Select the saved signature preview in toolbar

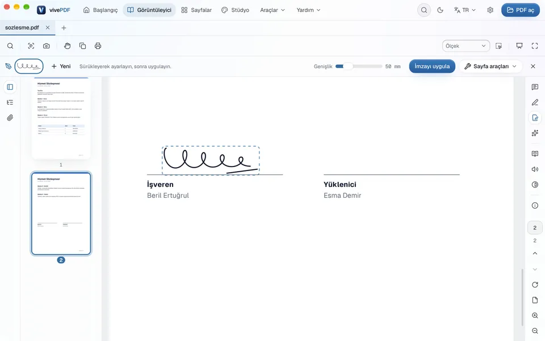pos(29,66)
